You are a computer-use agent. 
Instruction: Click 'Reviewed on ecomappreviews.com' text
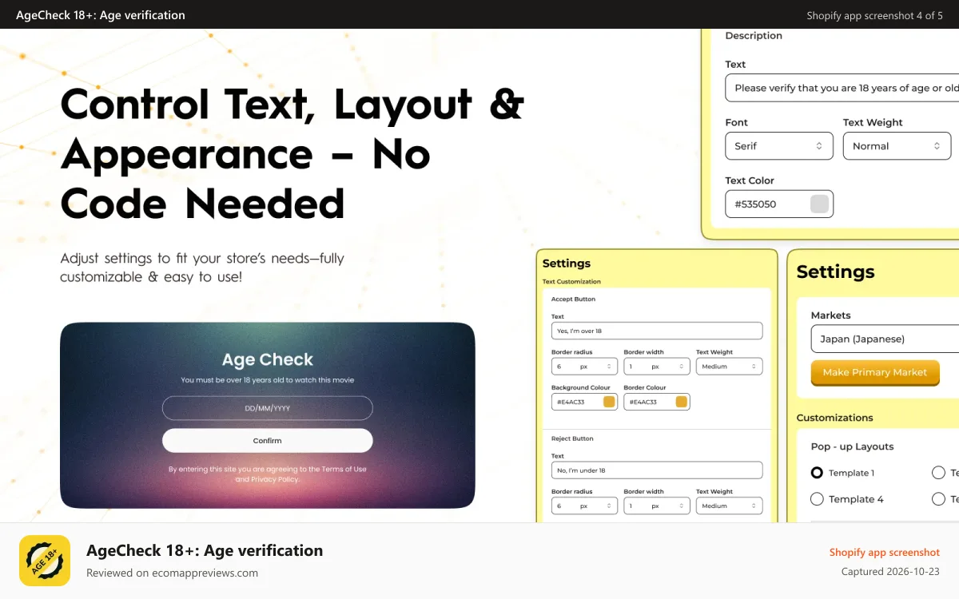click(x=172, y=573)
